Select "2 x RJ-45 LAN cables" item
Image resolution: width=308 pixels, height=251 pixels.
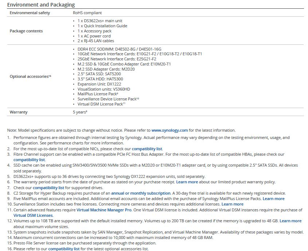[95, 41]
